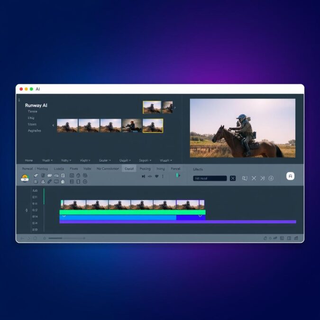Select the first thumbnail in the clip strip
Viewport: 320px width, 320px height.
click(67, 126)
